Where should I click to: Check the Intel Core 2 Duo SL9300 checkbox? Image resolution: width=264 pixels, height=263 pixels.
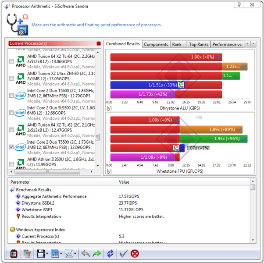[11, 113]
